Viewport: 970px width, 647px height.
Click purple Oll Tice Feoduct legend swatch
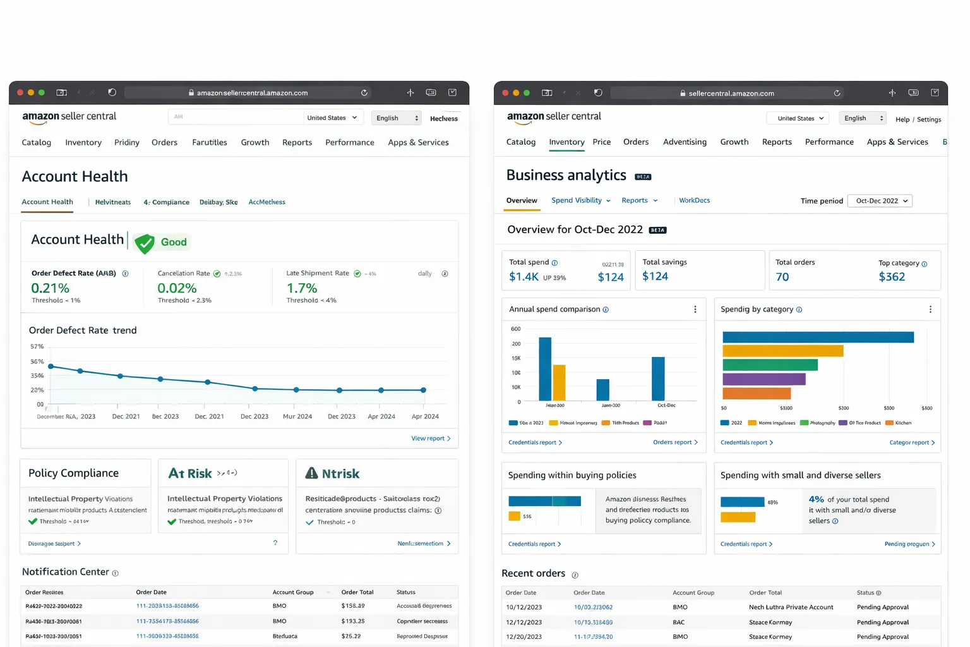pos(842,423)
